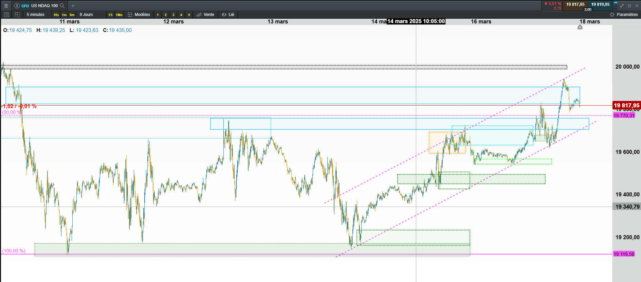The height and width of the screenshot is (282, 641).
Task: Open the Vente trading menu
Action: tap(205, 15)
